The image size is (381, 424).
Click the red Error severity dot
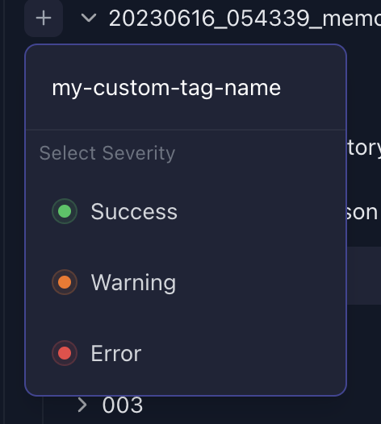coord(65,353)
